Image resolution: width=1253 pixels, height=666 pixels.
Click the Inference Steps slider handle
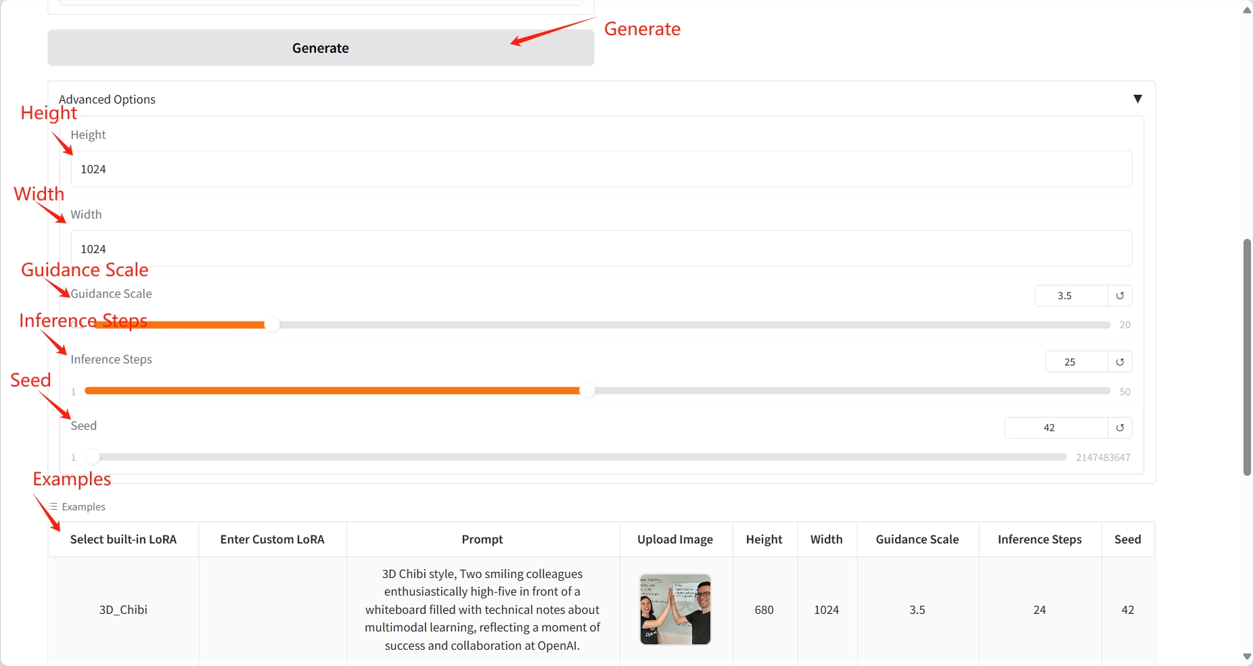[587, 391]
